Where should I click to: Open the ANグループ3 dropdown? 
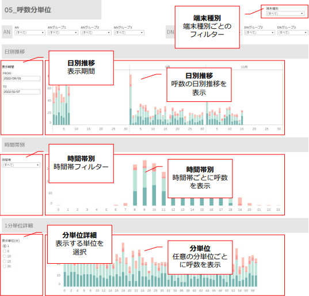(x=129, y=33)
